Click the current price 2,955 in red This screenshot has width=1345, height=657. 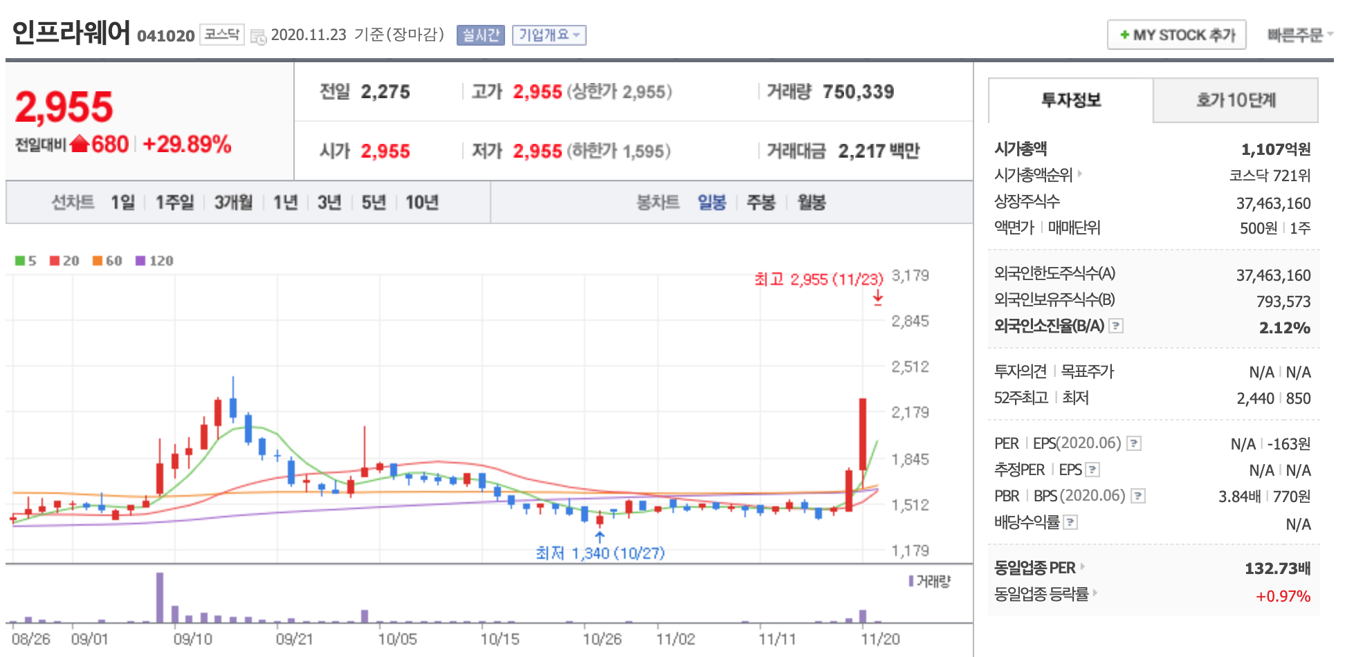[x=64, y=107]
